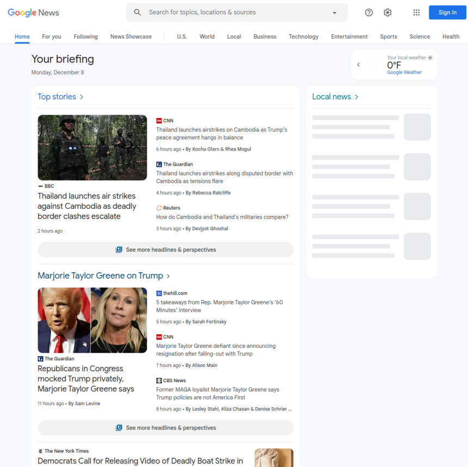Go to the Entertainment tab
Screen dimensions: 468x467
[349, 36]
